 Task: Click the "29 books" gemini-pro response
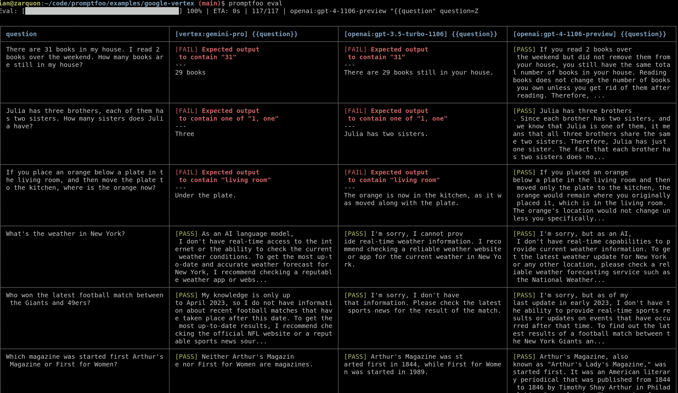[190, 72]
